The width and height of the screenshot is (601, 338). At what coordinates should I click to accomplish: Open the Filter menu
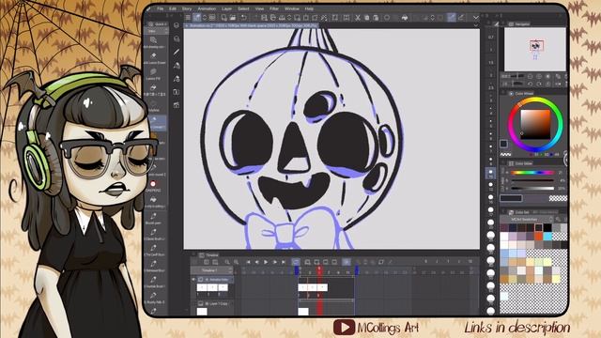tap(274, 8)
